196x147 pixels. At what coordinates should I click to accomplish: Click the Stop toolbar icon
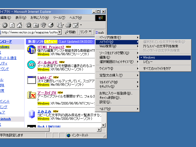(x=5, y=25)
